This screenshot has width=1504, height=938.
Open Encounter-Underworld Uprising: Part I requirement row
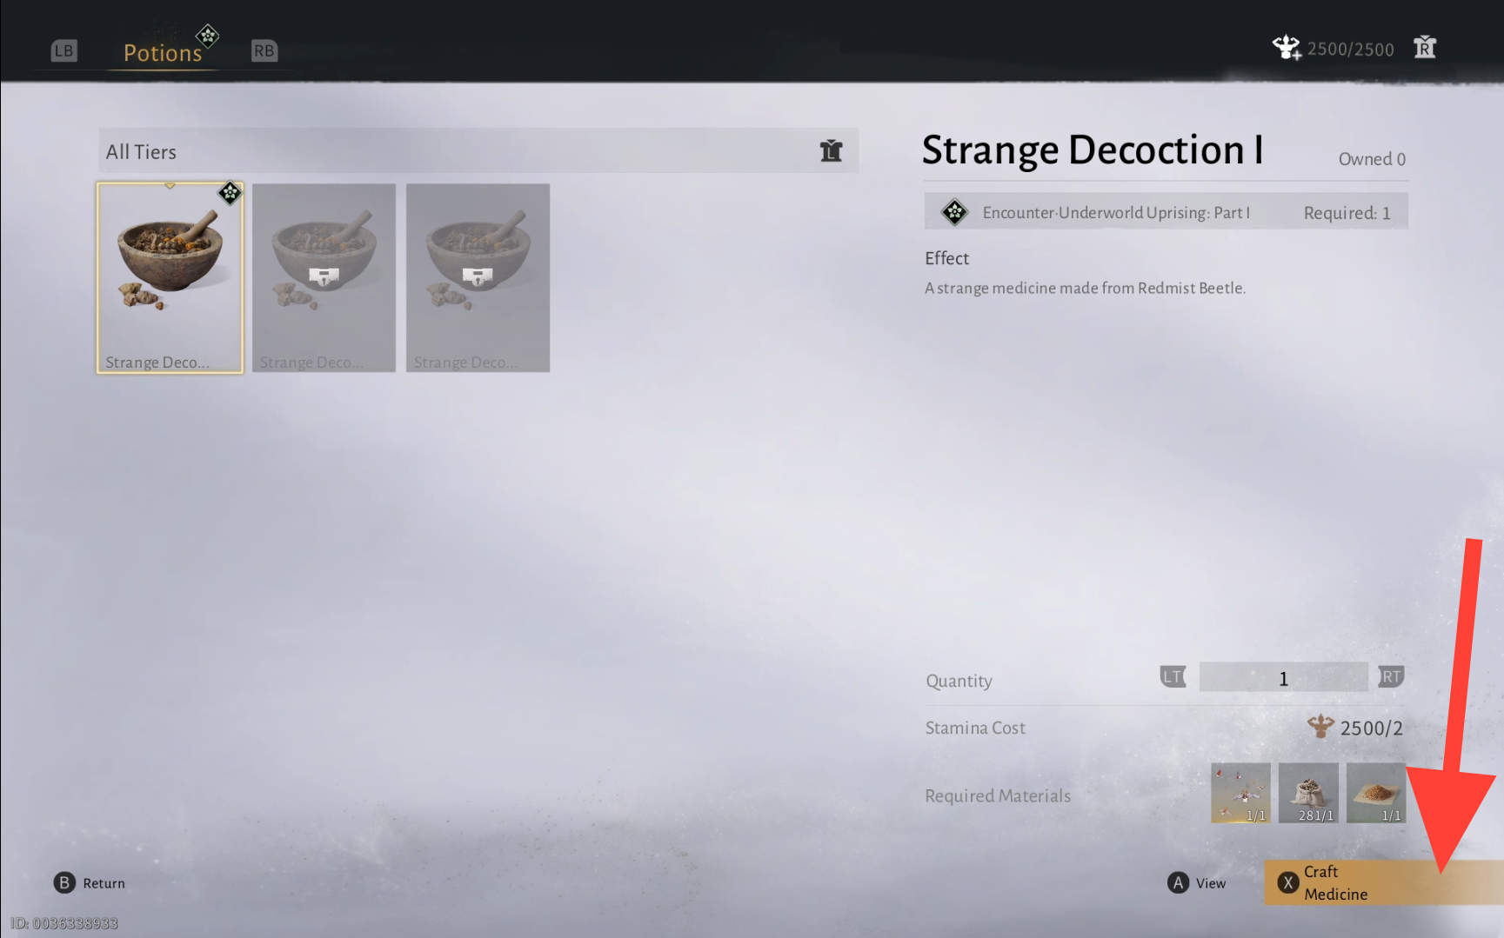[x=1166, y=212]
